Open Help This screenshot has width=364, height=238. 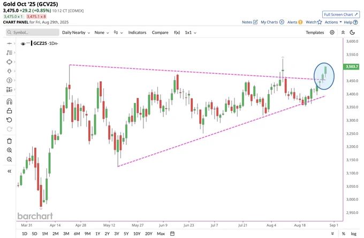click(x=351, y=22)
